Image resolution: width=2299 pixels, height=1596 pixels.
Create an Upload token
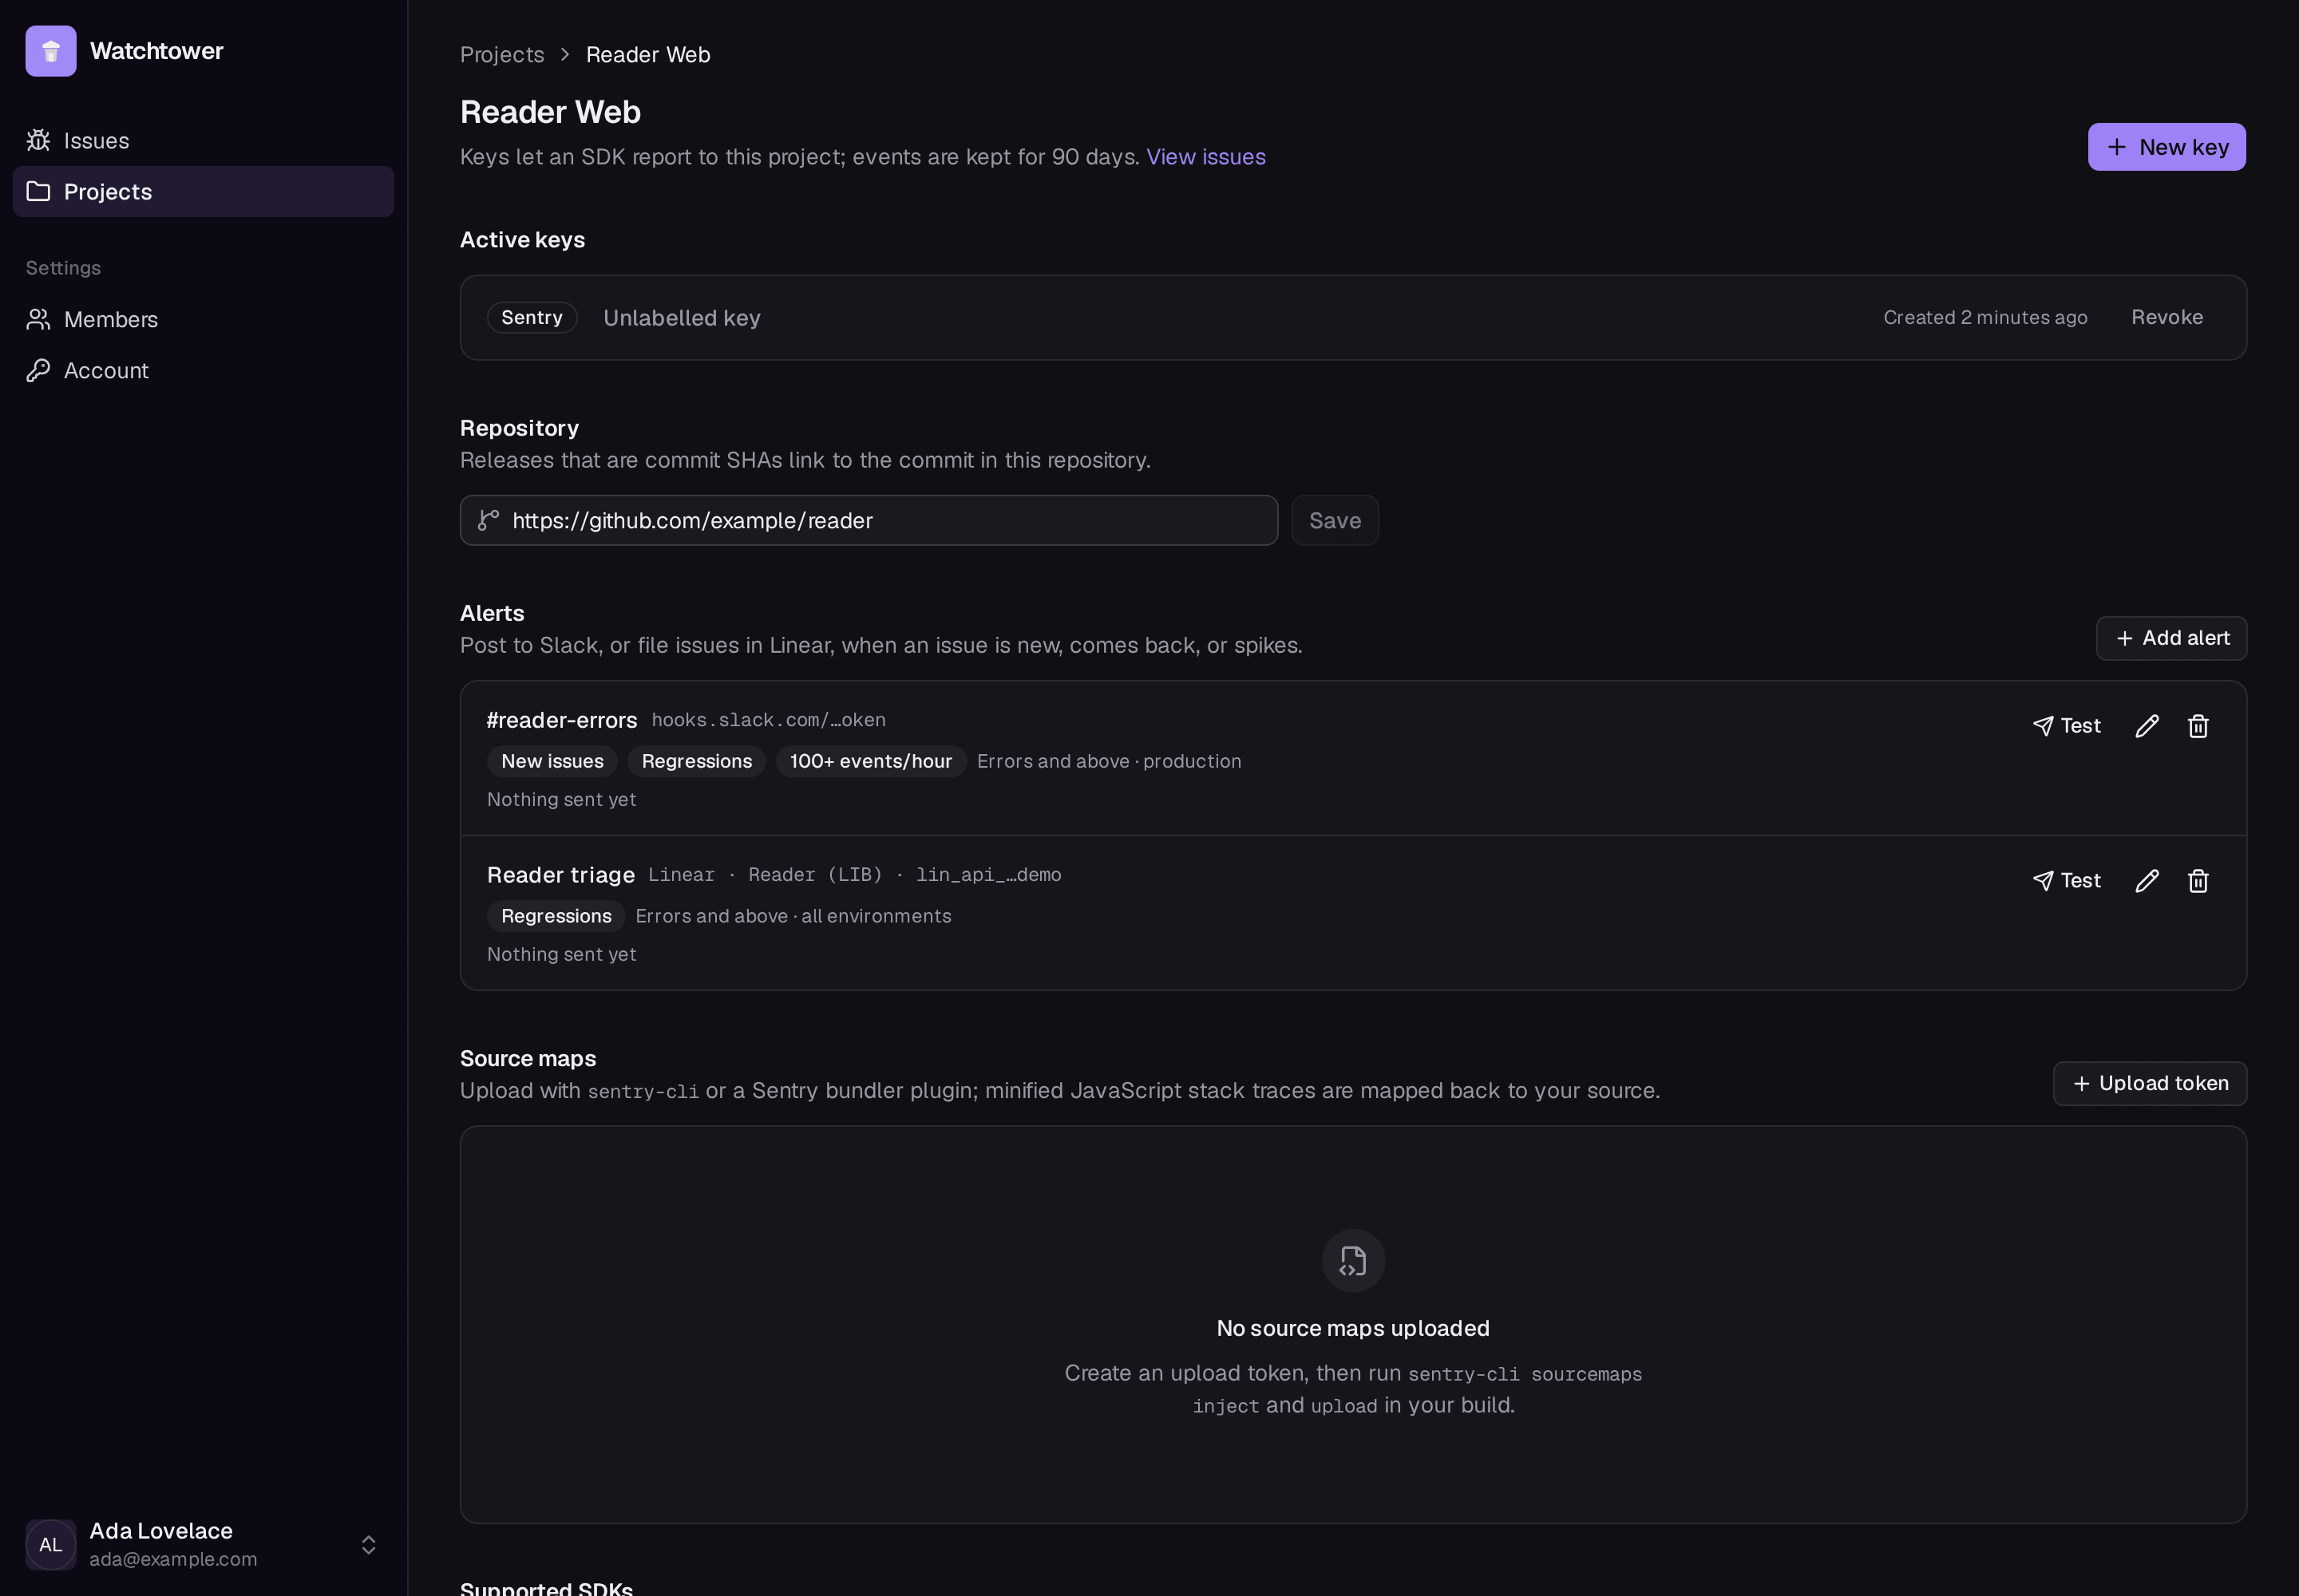(x=2150, y=1084)
